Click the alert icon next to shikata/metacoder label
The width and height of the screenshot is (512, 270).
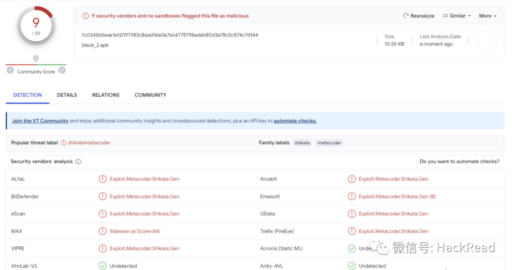(x=64, y=143)
